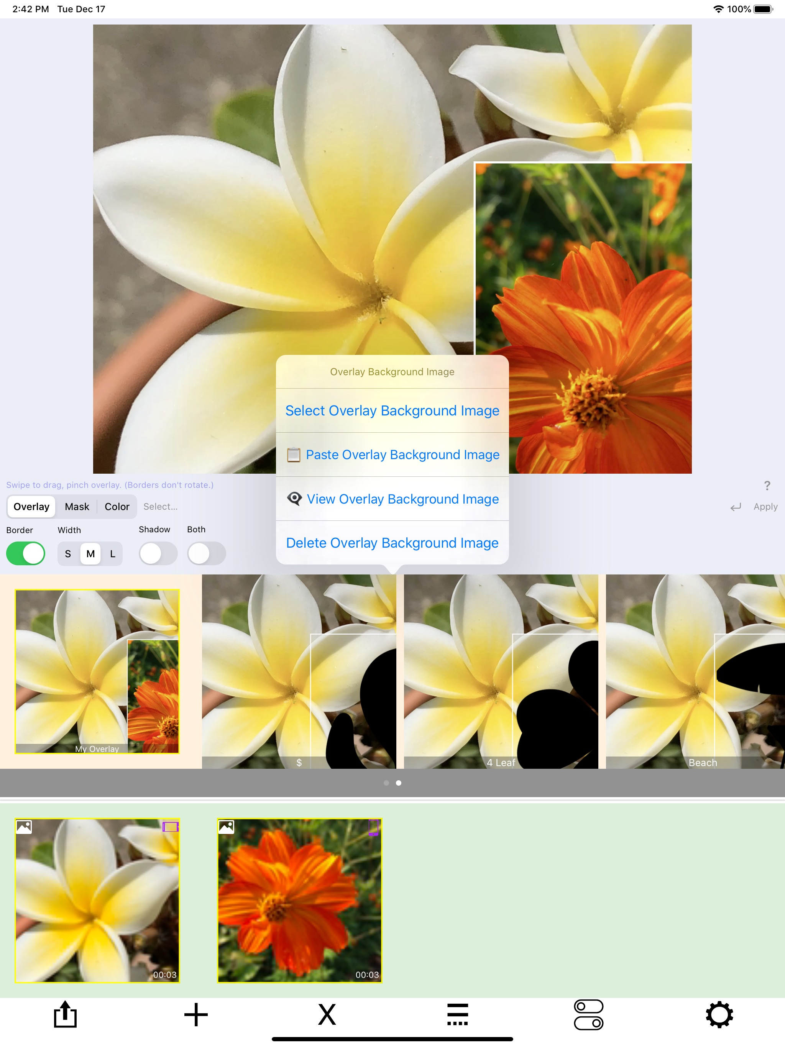Choose Delete Overlay Background Image

click(x=392, y=542)
